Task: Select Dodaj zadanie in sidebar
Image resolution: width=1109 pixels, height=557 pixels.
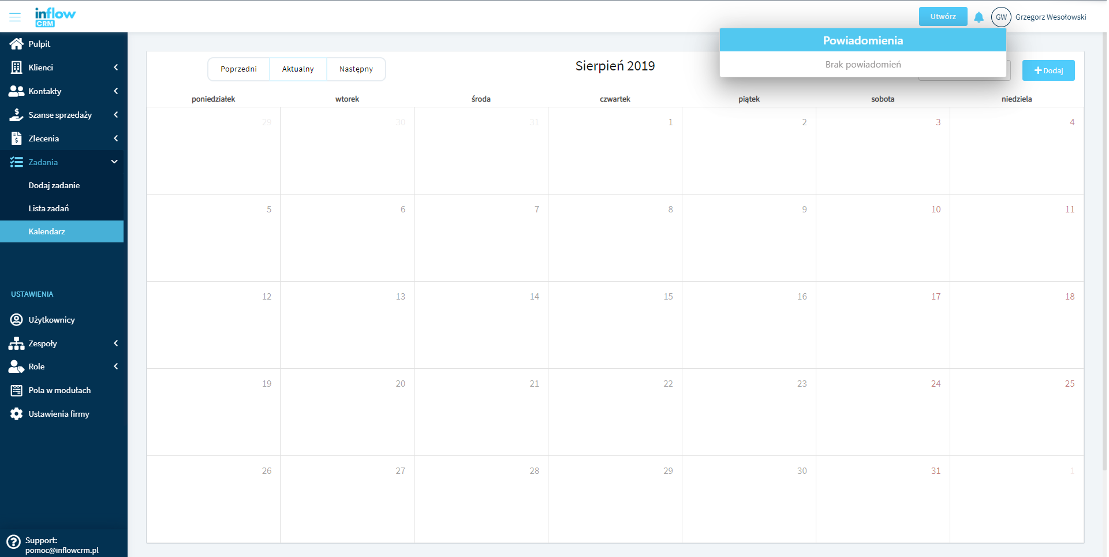Action: tap(54, 185)
